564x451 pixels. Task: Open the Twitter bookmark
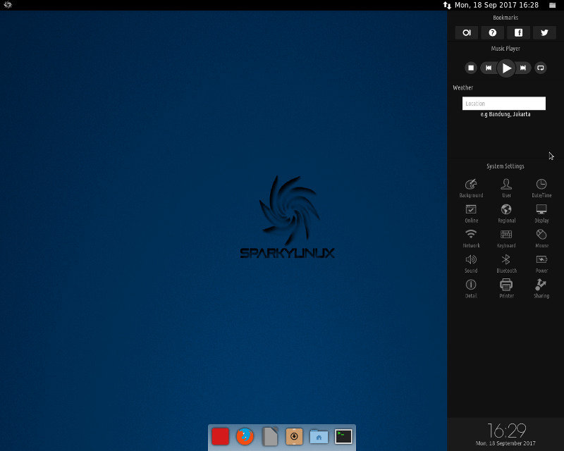click(544, 32)
